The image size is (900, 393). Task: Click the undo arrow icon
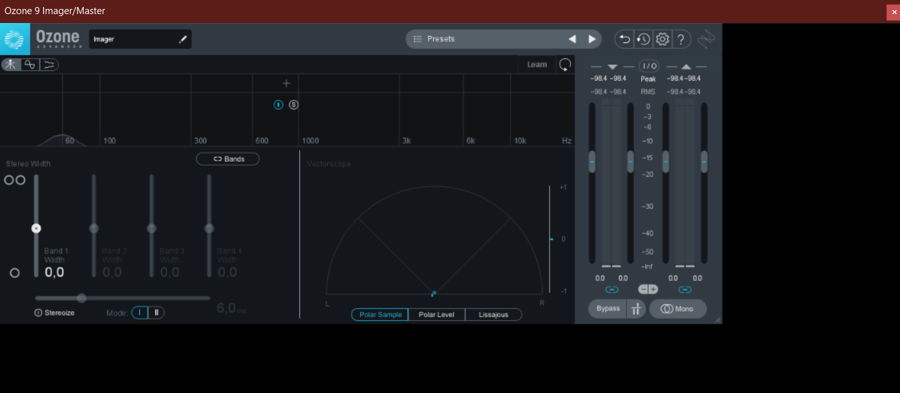click(624, 39)
